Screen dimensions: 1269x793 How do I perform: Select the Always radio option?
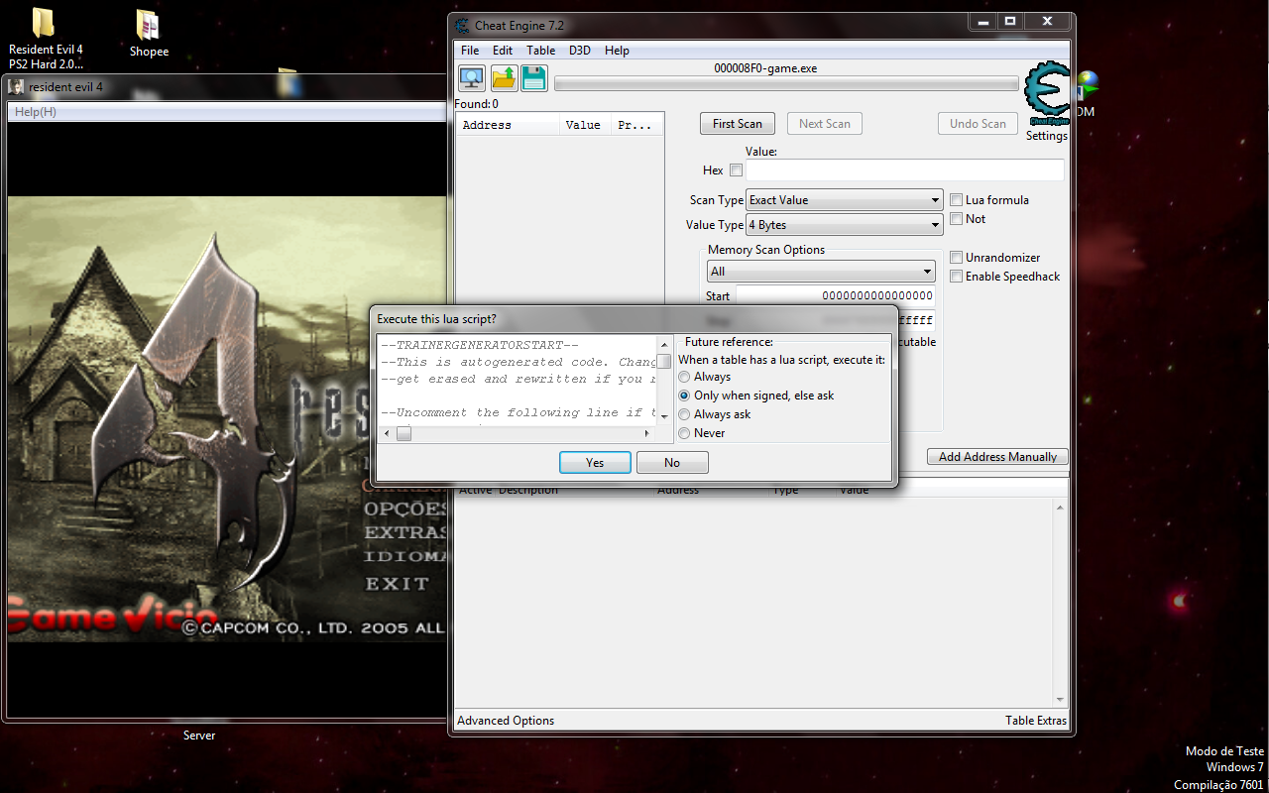click(x=684, y=377)
